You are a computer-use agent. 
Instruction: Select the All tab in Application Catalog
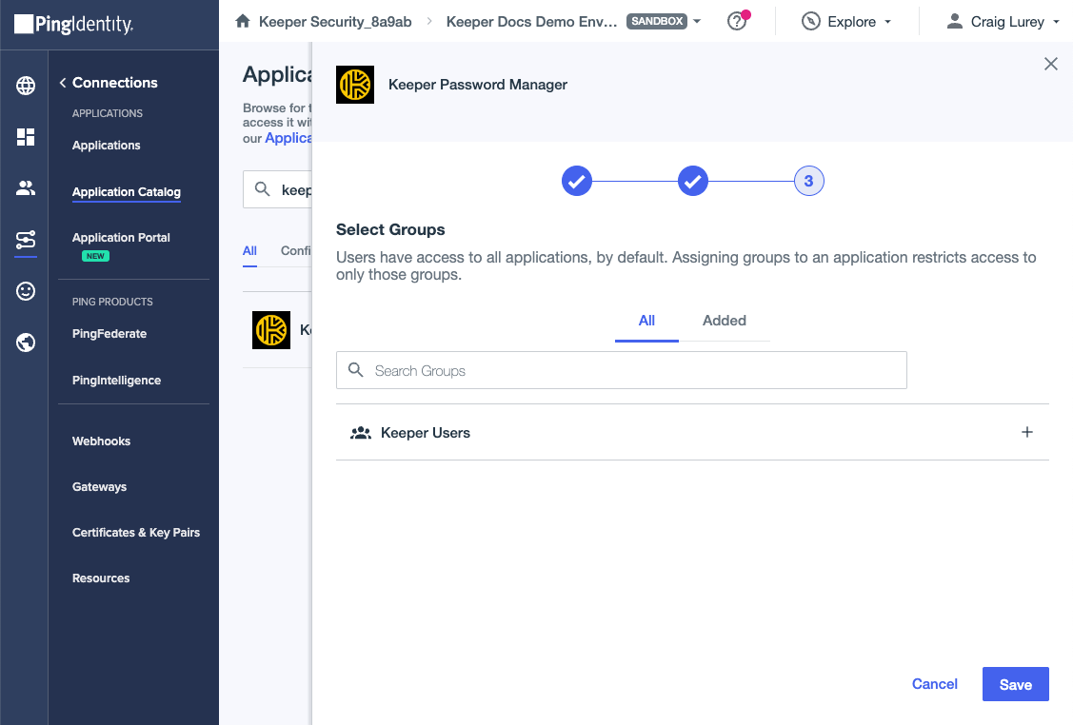tap(249, 251)
